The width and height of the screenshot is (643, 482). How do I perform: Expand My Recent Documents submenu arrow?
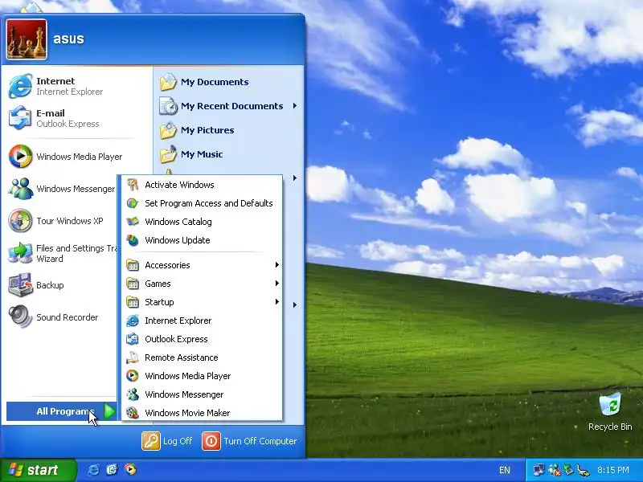295,106
